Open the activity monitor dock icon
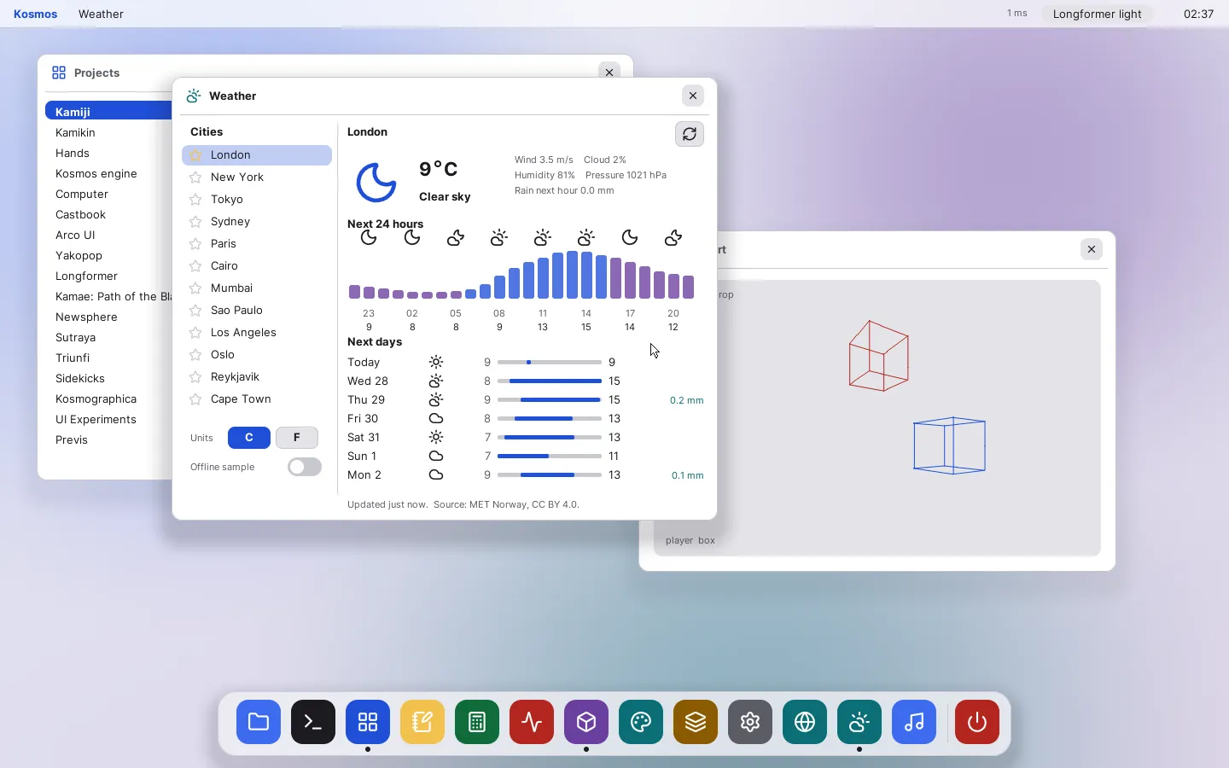1229x768 pixels. 532,722
